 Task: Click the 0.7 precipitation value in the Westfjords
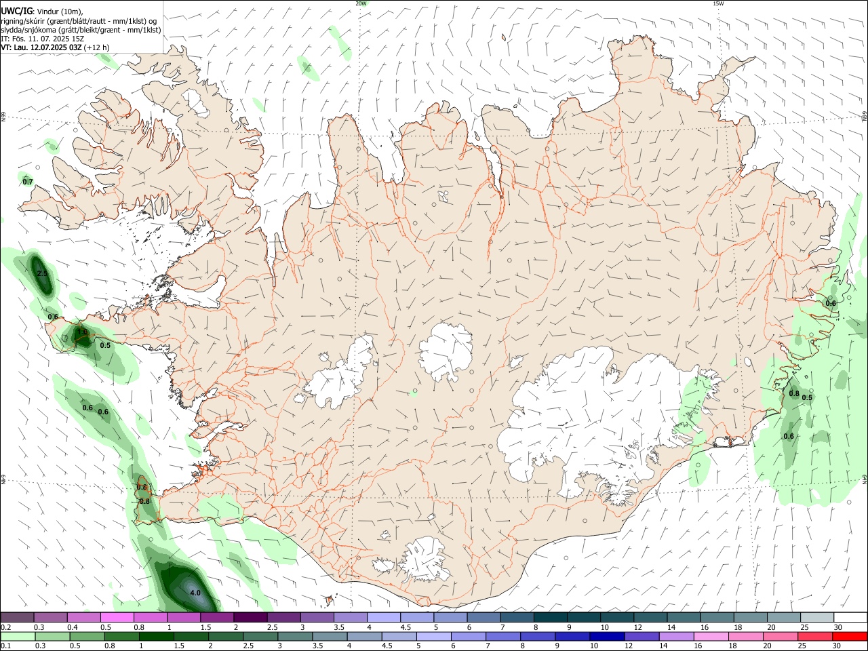point(28,182)
